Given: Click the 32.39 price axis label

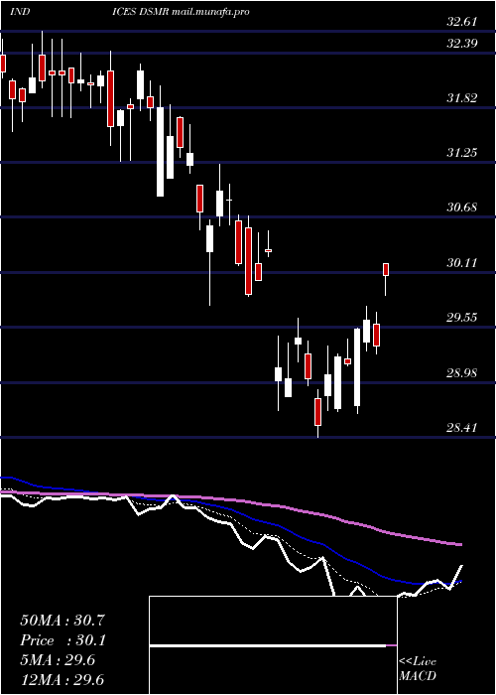Looking at the screenshot, I should tap(462, 44).
